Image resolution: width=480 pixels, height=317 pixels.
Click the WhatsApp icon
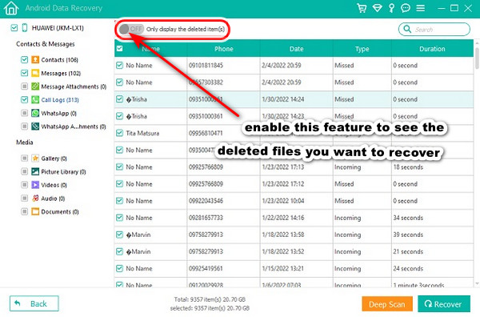[35, 113]
